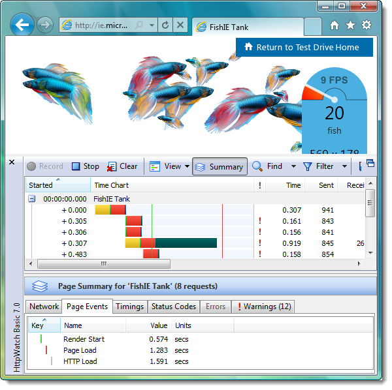The width and height of the screenshot is (392, 390).
Task: Close the HttpWatch panel with the X
Action: point(12,162)
